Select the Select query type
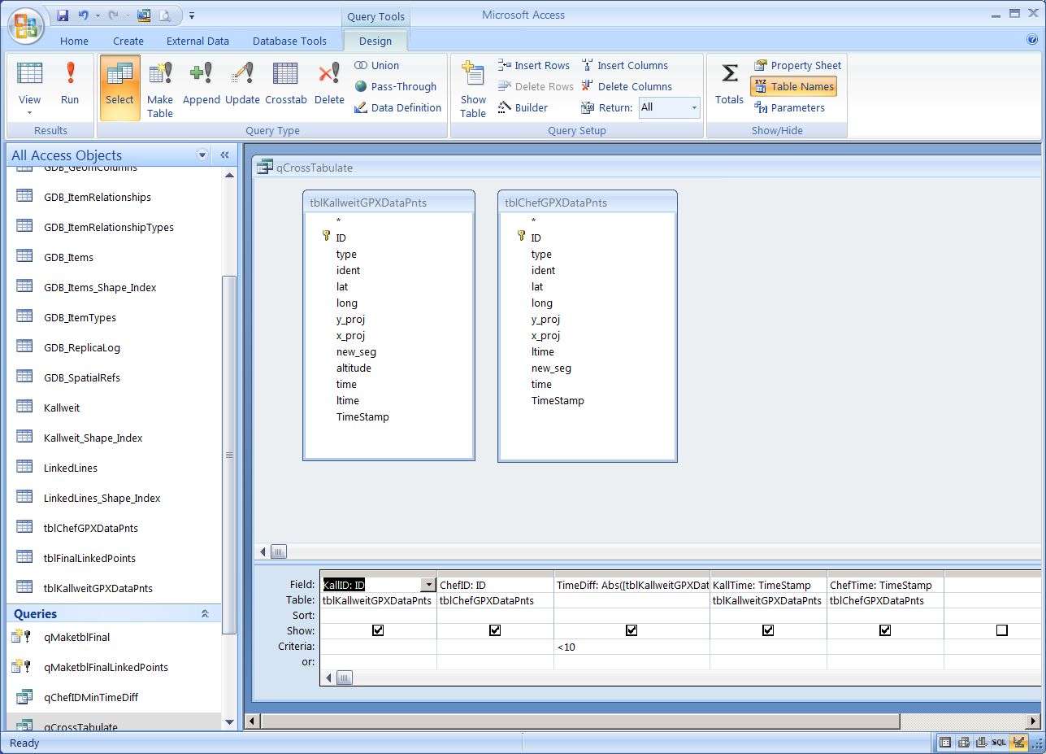1046x754 pixels. [x=119, y=88]
